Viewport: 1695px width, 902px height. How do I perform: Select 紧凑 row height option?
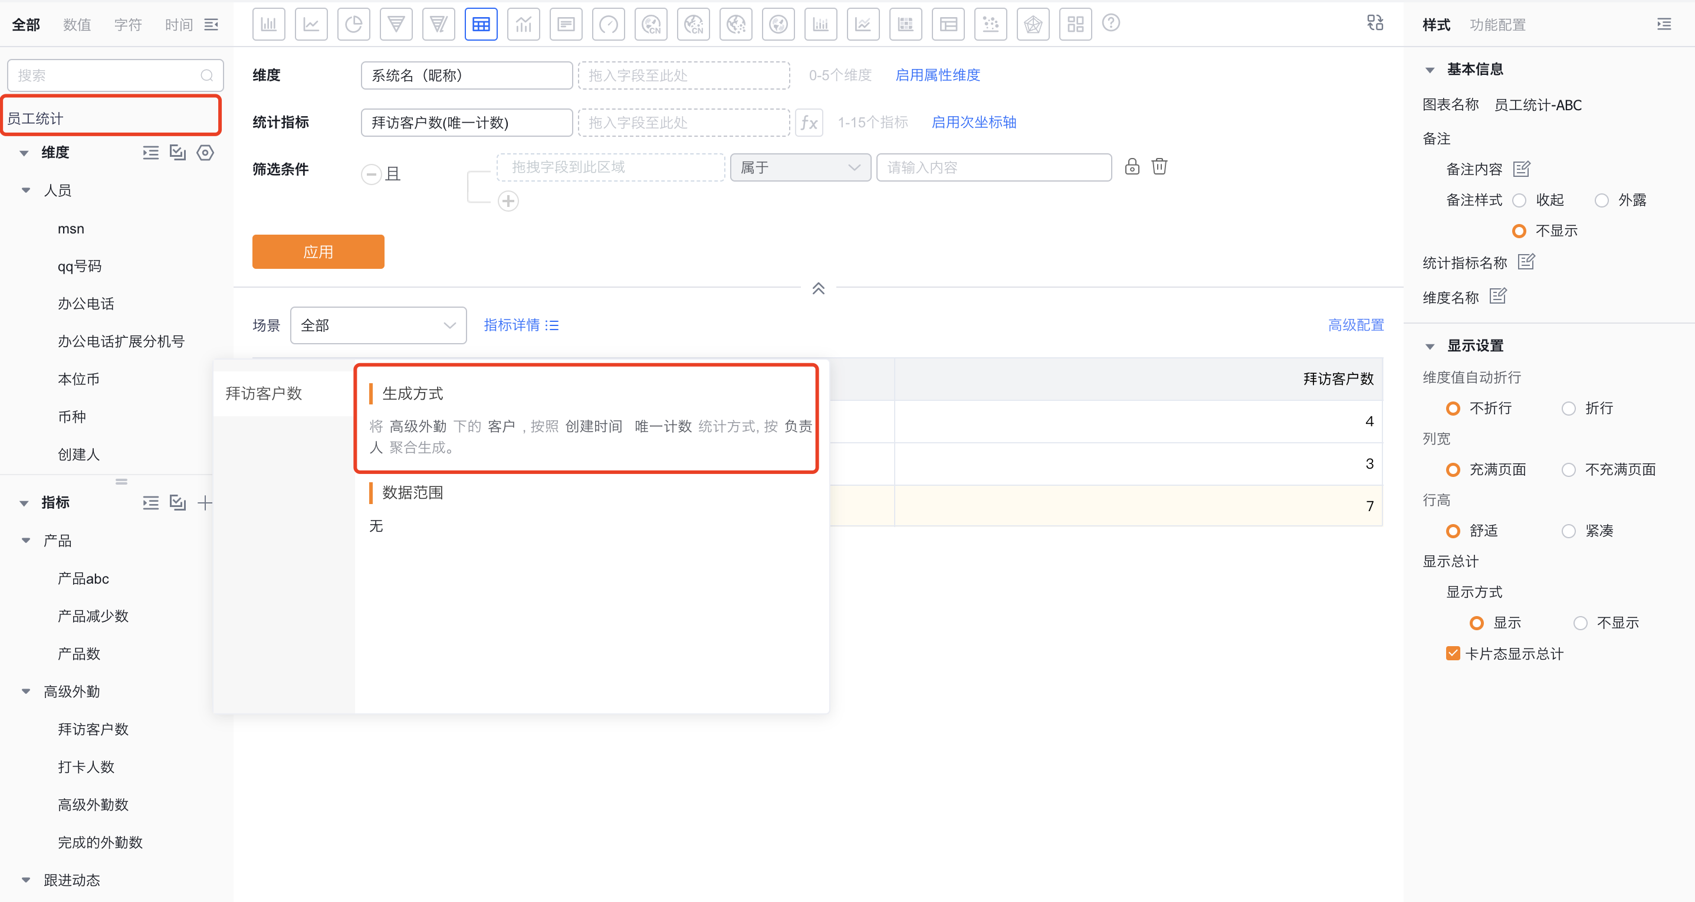pyautogui.click(x=1569, y=530)
